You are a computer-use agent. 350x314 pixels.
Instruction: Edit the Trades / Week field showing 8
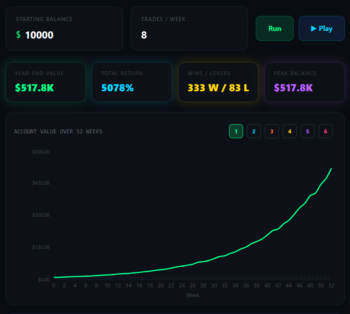tap(189, 35)
